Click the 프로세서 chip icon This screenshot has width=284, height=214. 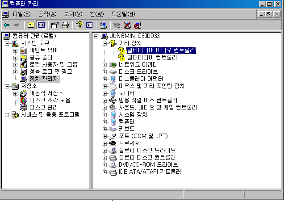[x=113, y=143]
